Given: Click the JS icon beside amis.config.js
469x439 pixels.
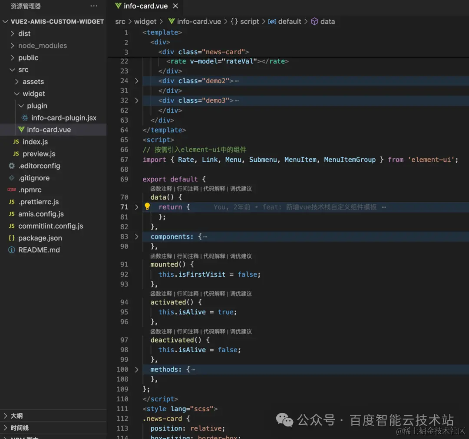Looking at the screenshot, I should [12, 214].
